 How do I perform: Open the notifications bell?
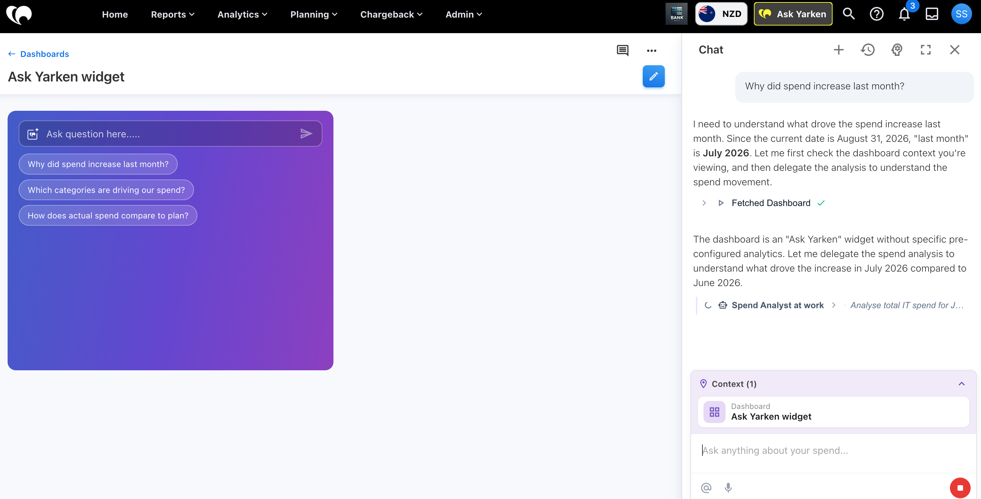click(904, 14)
